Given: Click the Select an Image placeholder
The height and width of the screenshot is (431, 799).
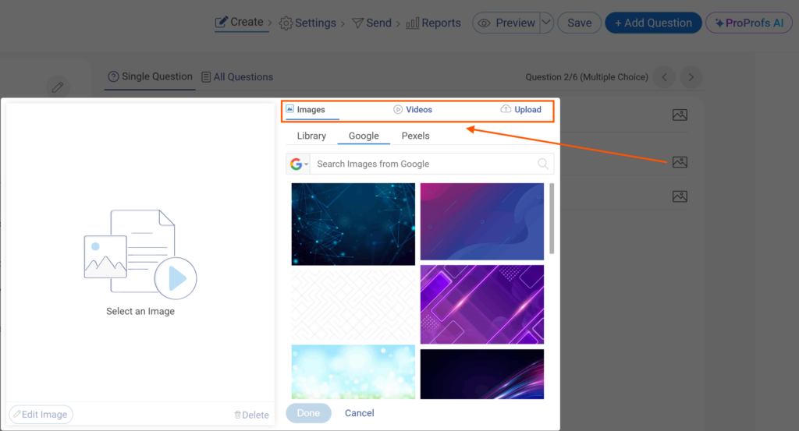Looking at the screenshot, I should [x=140, y=262].
